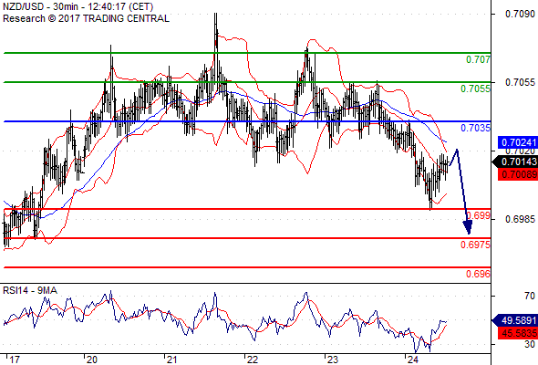Image resolution: width=538 pixels, height=365 pixels.
Task: Click the red 0.70089 price tag
Action: click(x=518, y=174)
